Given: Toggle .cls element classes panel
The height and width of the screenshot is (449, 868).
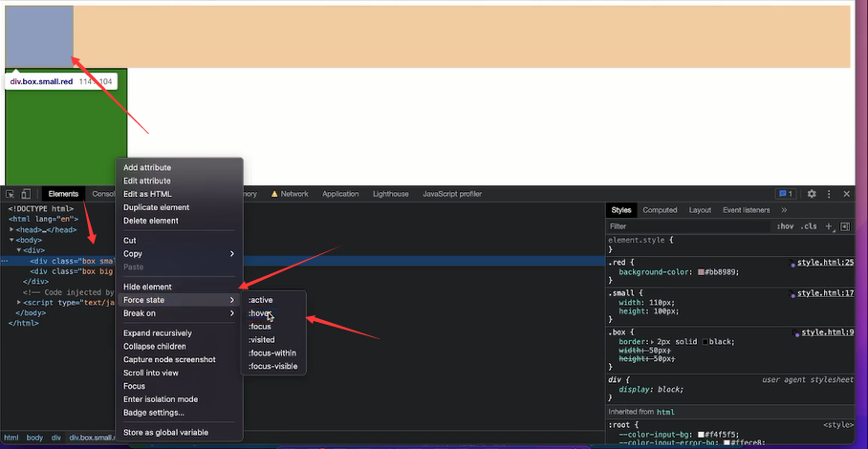Looking at the screenshot, I should click(x=808, y=226).
